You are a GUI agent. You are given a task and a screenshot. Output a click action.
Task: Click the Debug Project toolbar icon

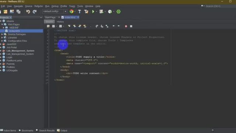[x=101, y=11]
